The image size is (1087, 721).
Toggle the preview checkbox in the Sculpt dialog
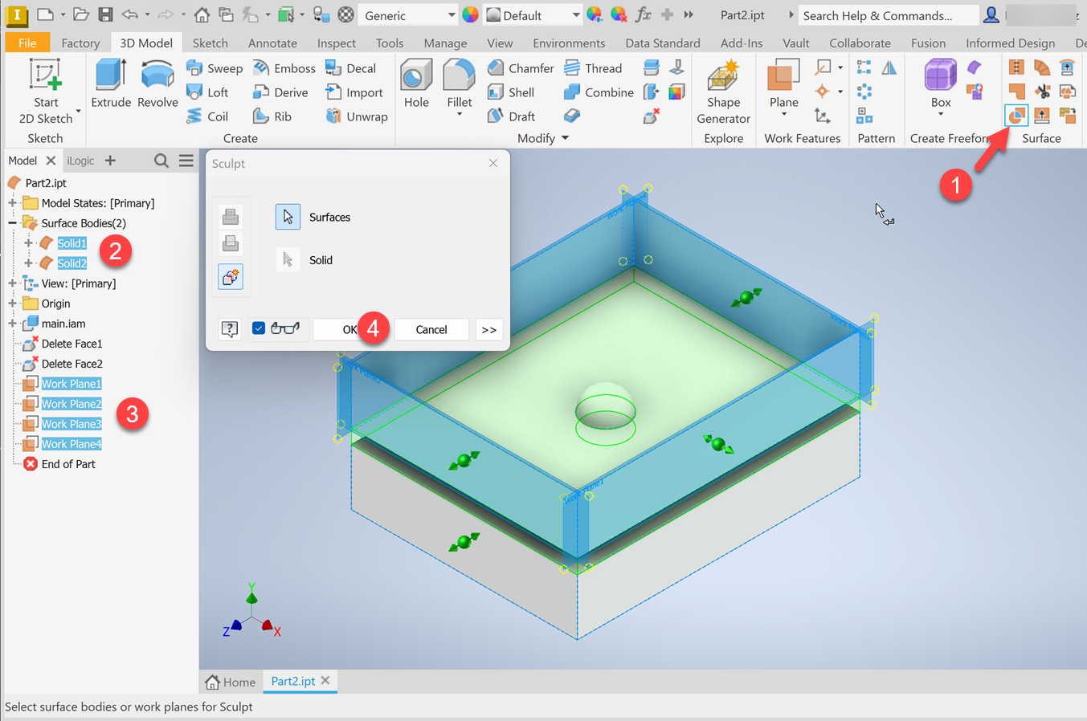(258, 329)
